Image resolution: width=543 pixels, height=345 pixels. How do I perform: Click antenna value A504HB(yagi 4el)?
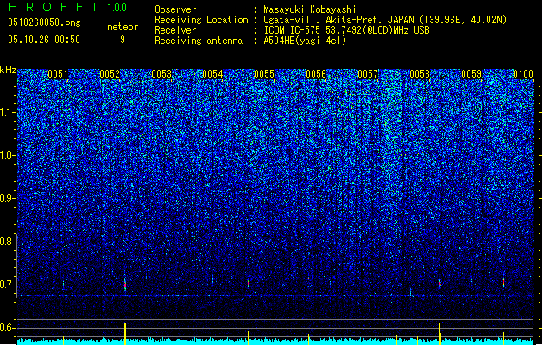[305, 41]
